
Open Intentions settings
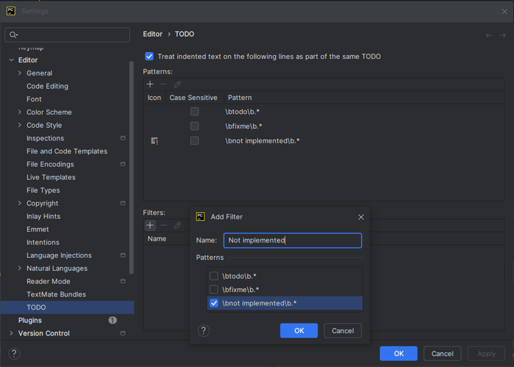point(43,243)
